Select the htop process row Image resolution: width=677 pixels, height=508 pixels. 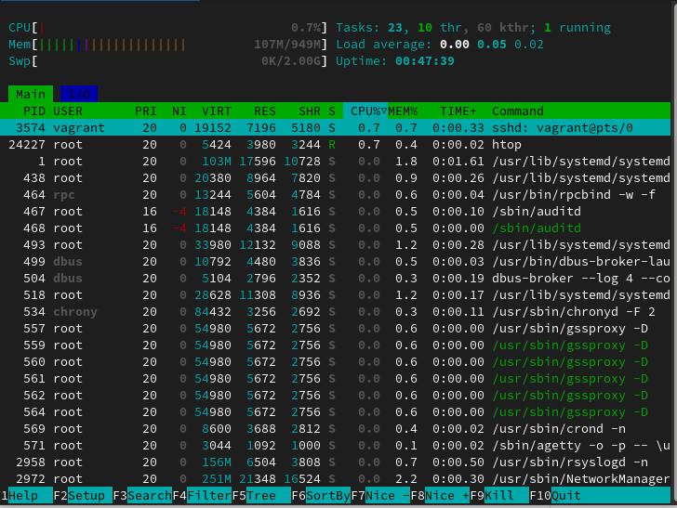[x=335, y=145]
